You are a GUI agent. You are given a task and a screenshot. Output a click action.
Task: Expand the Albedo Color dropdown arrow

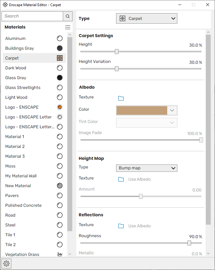coord(172,110)
